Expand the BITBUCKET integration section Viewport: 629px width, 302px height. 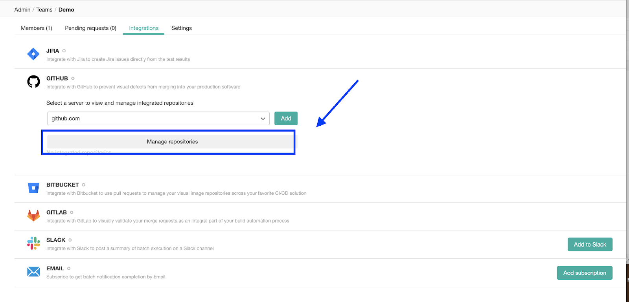coord(63,185)
